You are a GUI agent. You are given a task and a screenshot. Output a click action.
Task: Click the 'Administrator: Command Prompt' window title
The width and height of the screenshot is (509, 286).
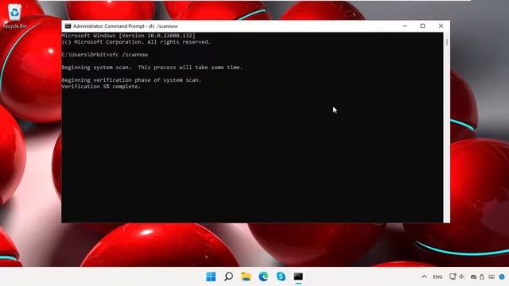click(126, 26)
